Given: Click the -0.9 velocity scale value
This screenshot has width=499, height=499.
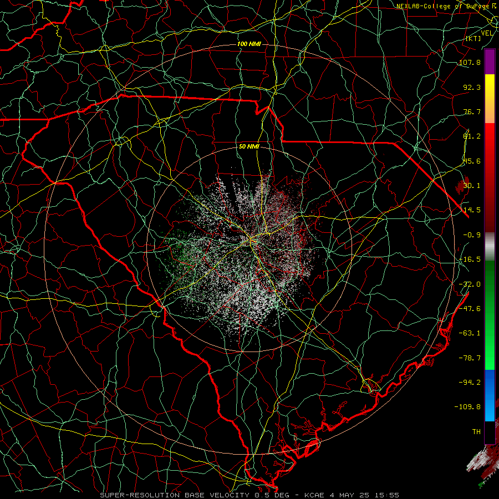Looking at the screenshot, I should point(472,235).
